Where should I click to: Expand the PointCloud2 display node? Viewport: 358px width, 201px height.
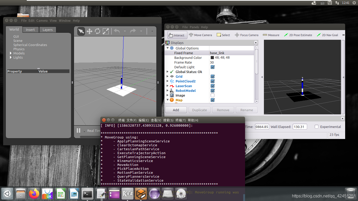coord(168,81)
